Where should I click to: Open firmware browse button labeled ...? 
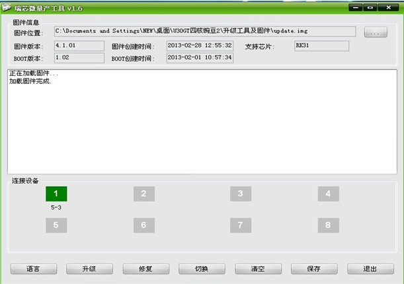(376, 32)
